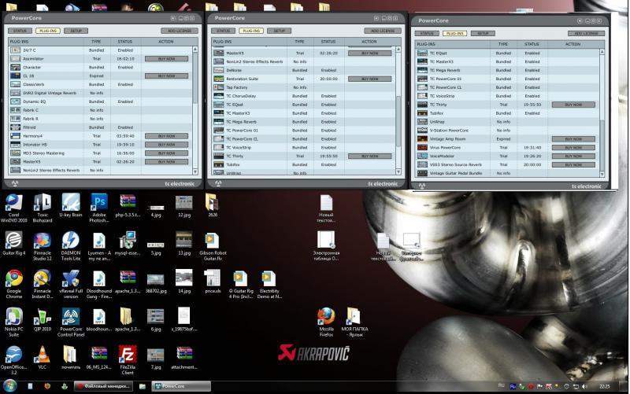Open the Mozilla Firefox desktop shortcut
This screenshot has height=394, width=630.
point(326,317)
